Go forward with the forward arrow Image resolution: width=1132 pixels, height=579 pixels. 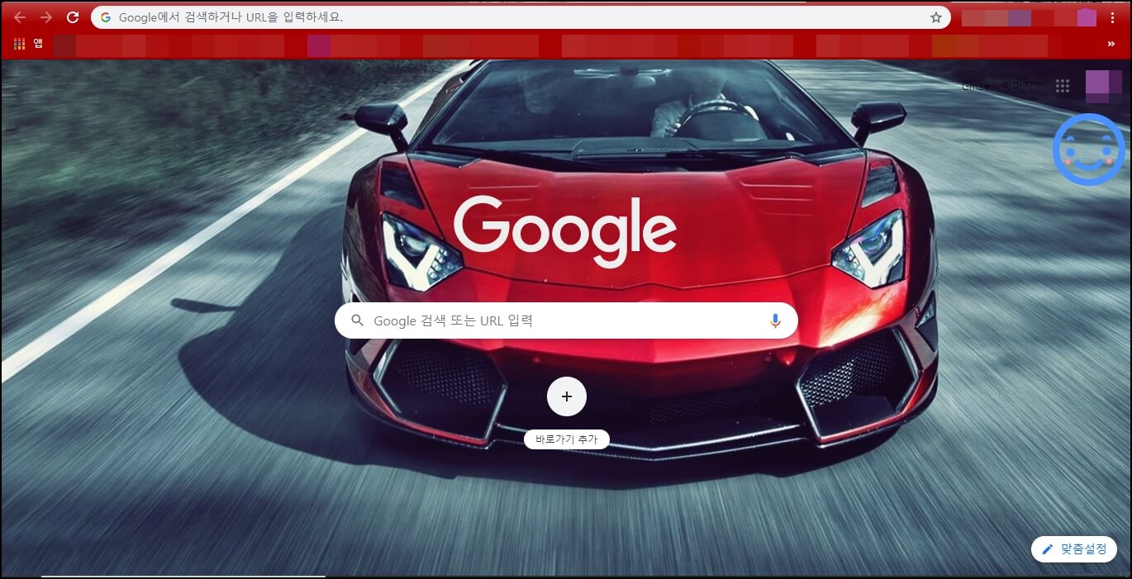click(x=46, y=17)
